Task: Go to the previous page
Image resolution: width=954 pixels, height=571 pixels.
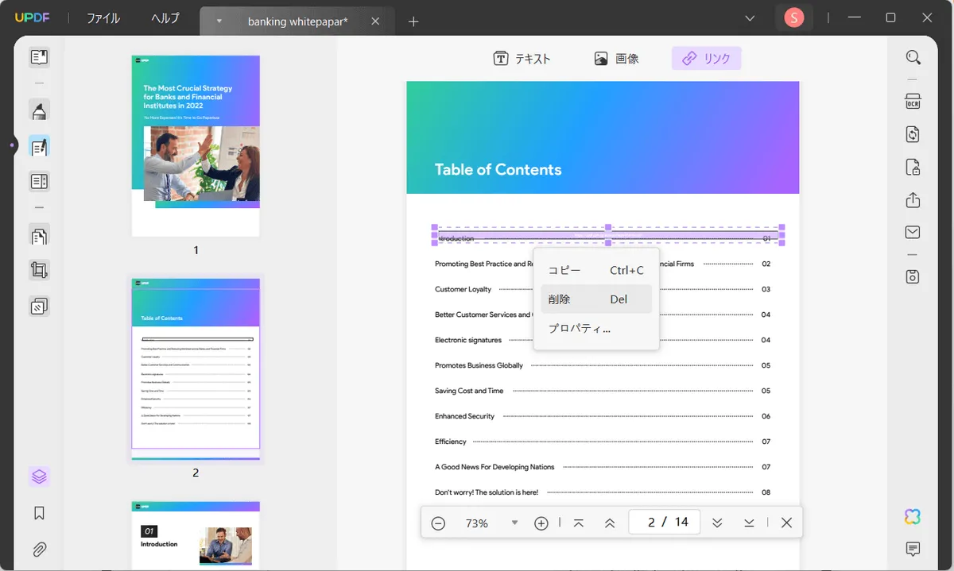Action: tap(610, 523)
